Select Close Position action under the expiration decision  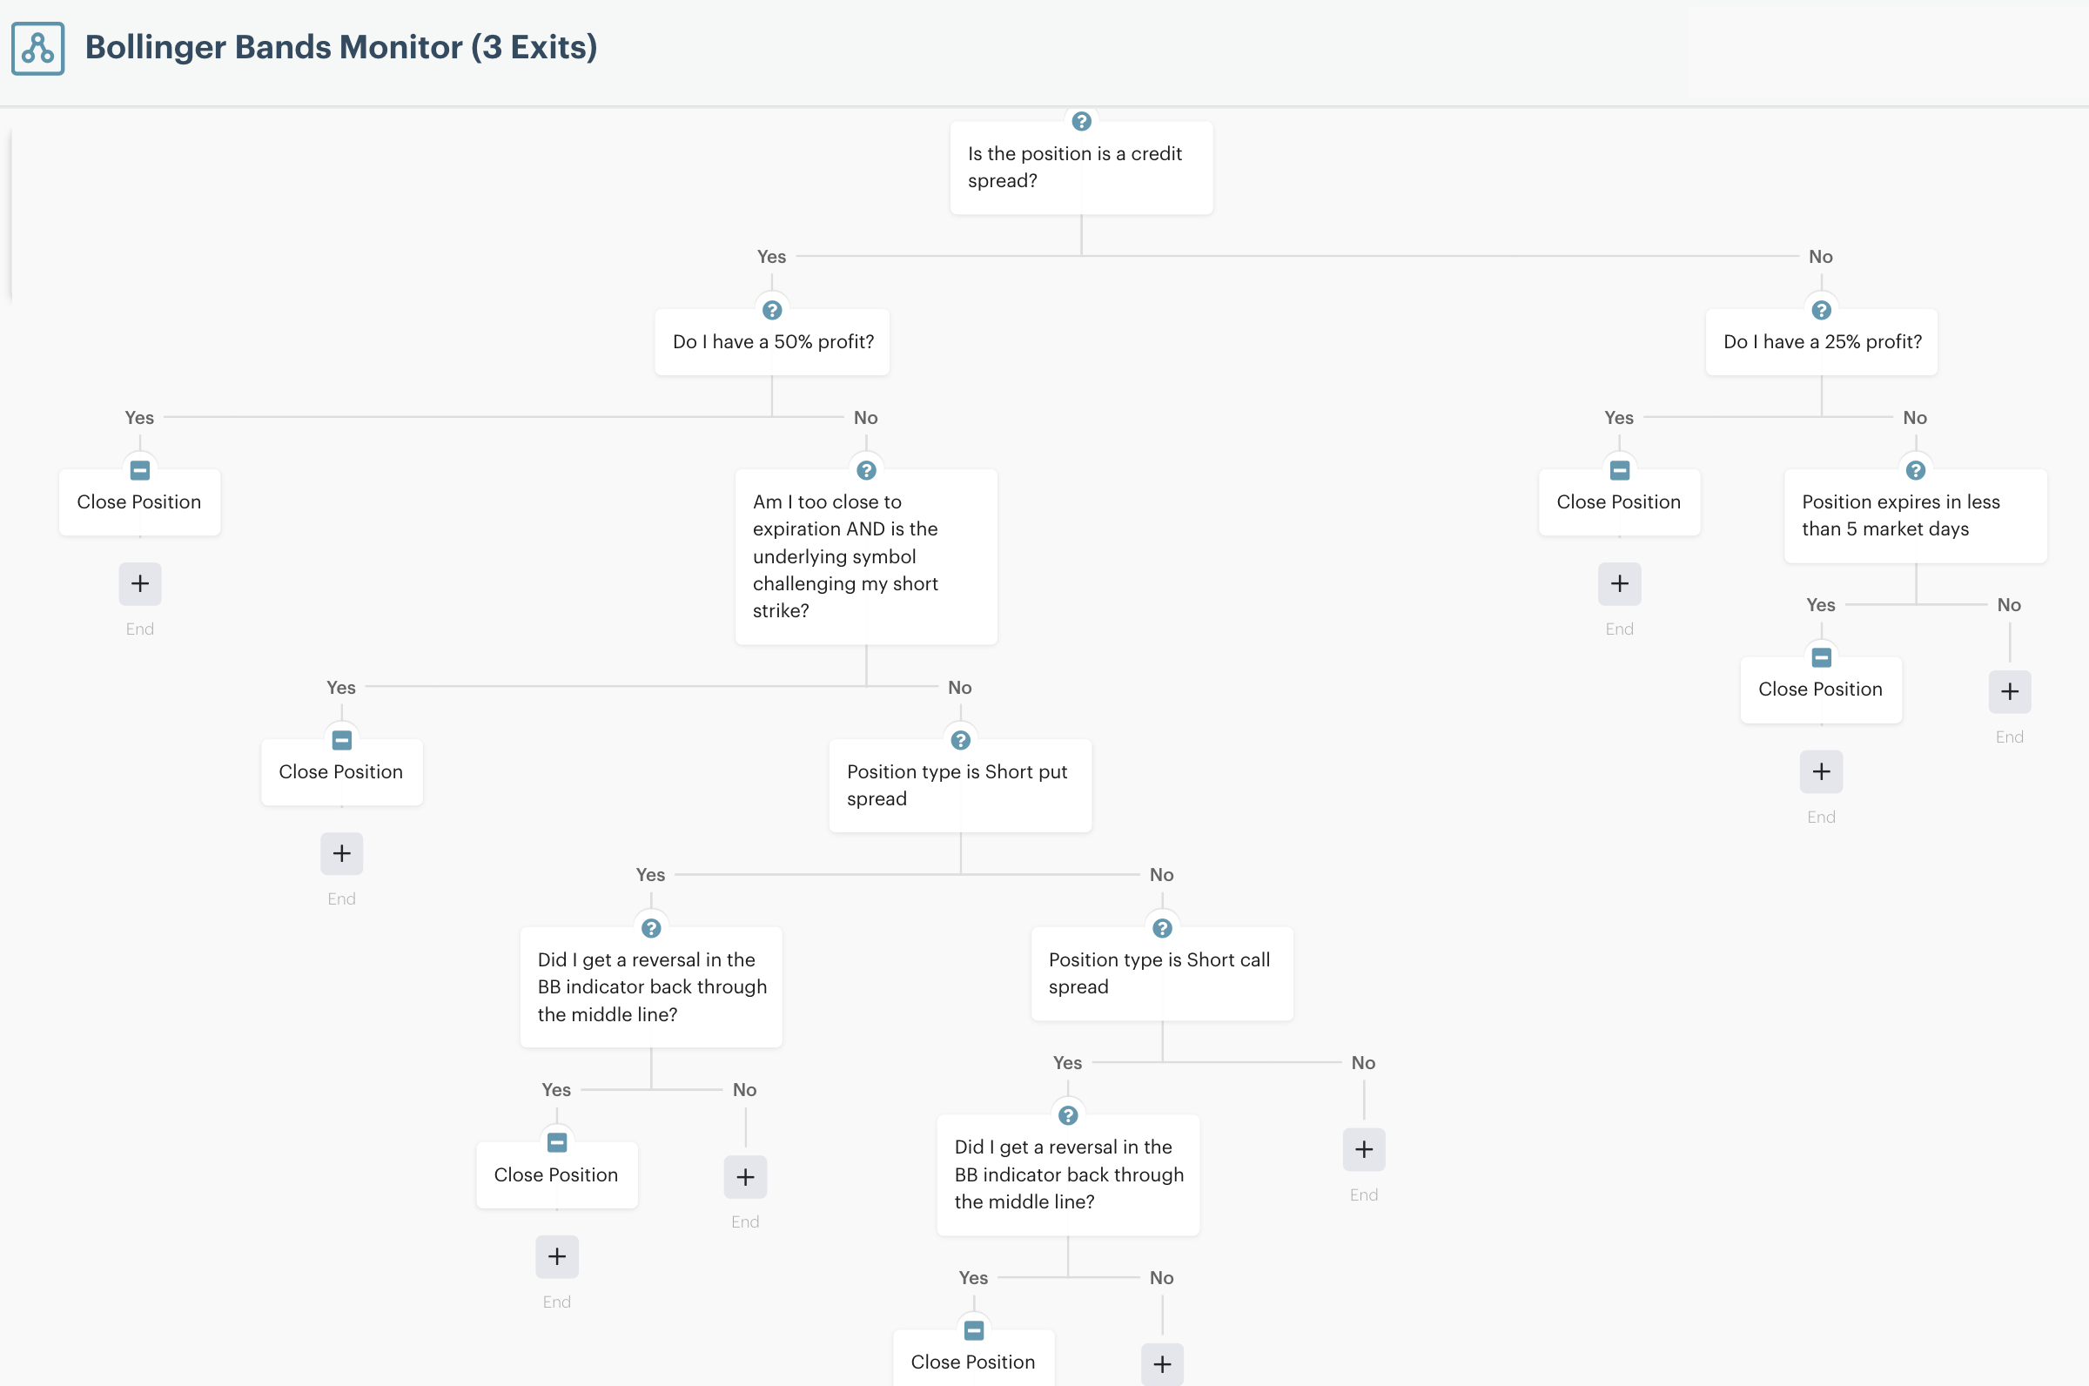(341, 772)
